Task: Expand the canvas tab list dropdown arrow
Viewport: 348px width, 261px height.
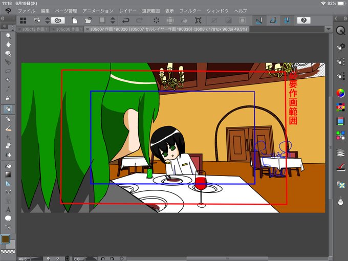Action: coord(329,29)
